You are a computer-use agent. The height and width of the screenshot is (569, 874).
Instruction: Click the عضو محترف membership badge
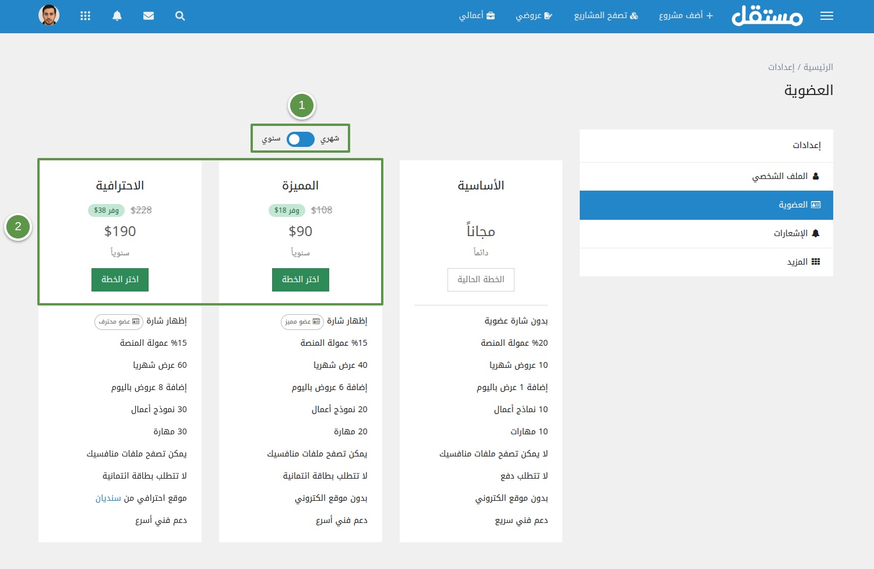coord(119,322)
